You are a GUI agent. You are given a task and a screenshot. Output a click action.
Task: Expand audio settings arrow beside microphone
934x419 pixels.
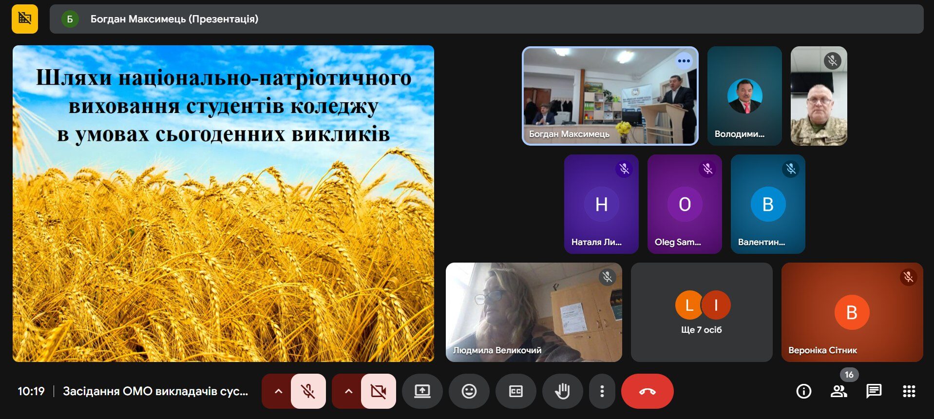pos(278,391)
